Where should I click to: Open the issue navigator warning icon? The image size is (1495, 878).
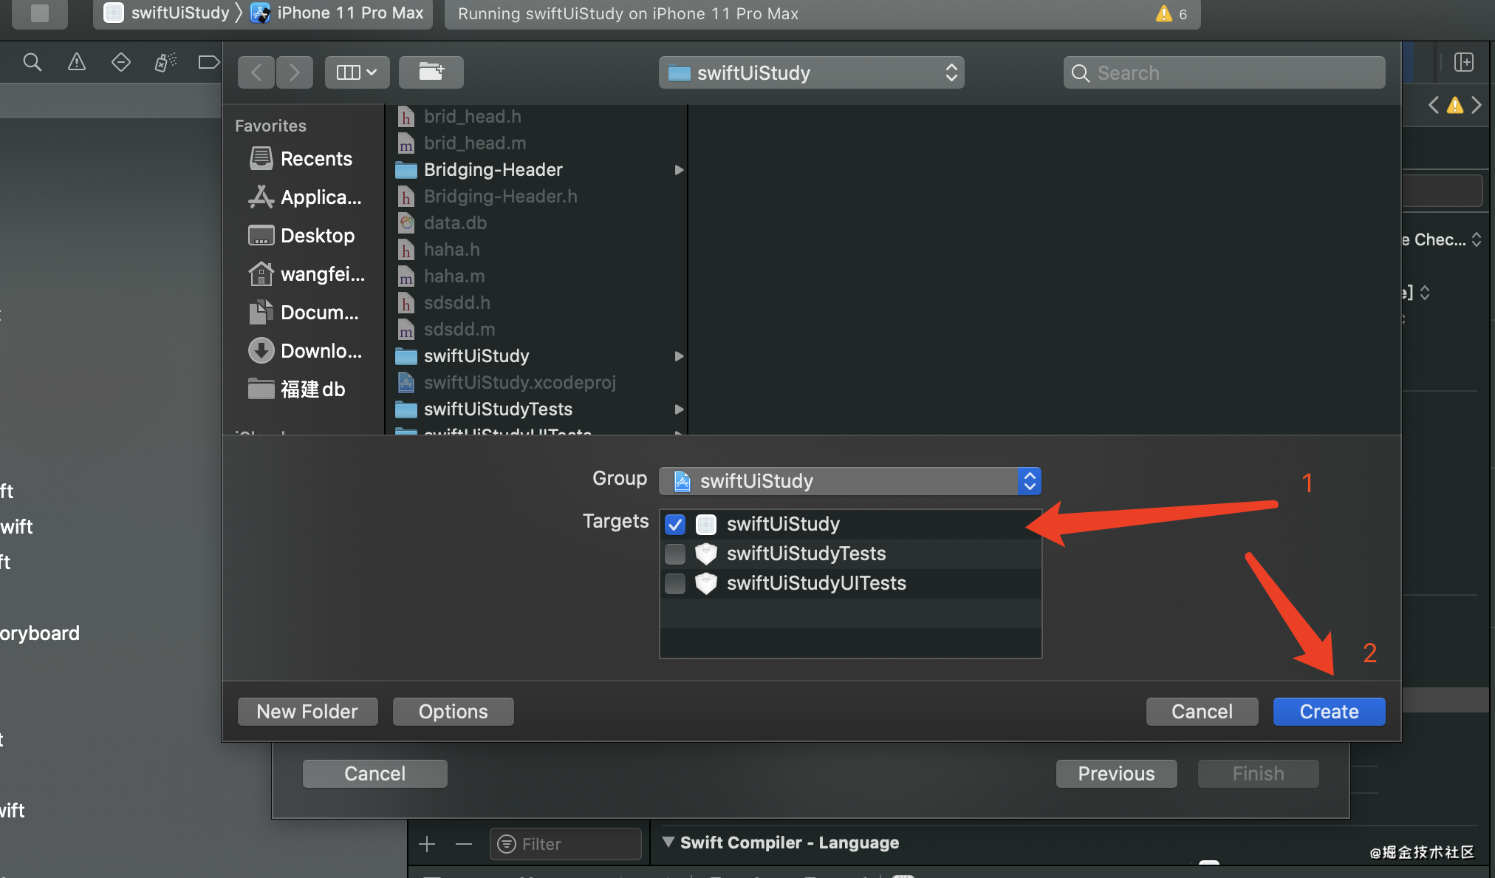pos(76,62)
